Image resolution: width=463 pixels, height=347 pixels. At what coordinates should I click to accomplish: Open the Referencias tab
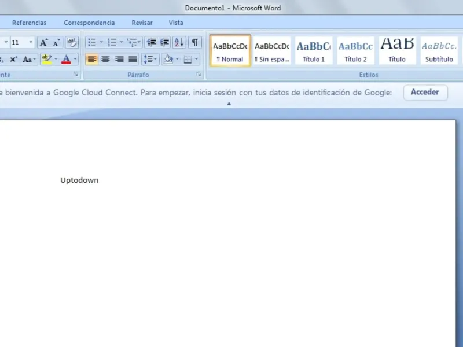(x=30, y=23)
